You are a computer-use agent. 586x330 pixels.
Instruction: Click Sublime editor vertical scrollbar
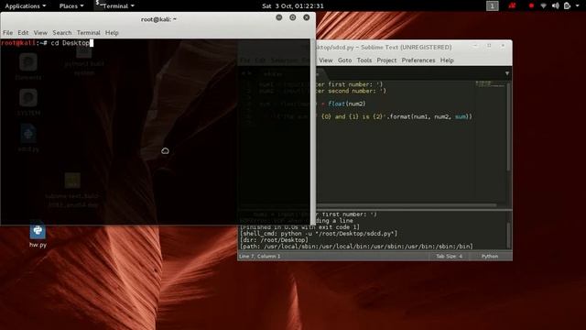click(509, 127)
